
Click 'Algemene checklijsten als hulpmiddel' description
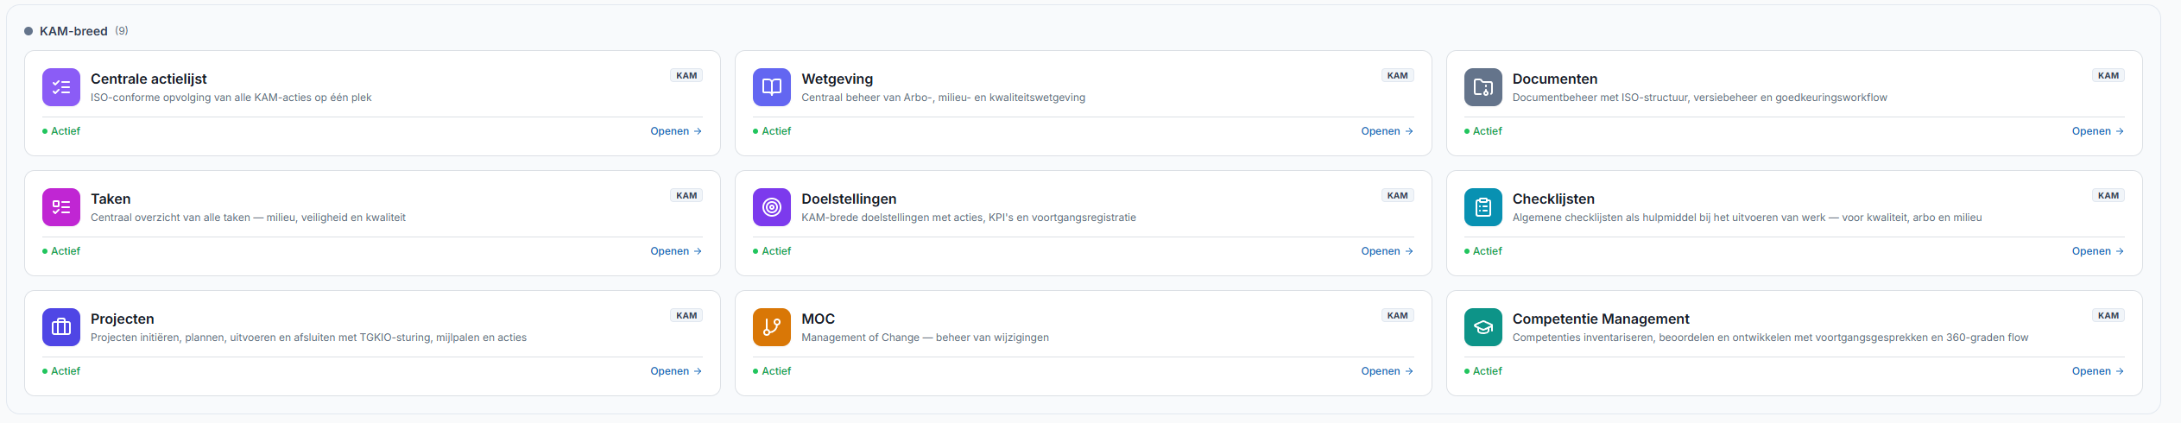[x=1747, y=218]
